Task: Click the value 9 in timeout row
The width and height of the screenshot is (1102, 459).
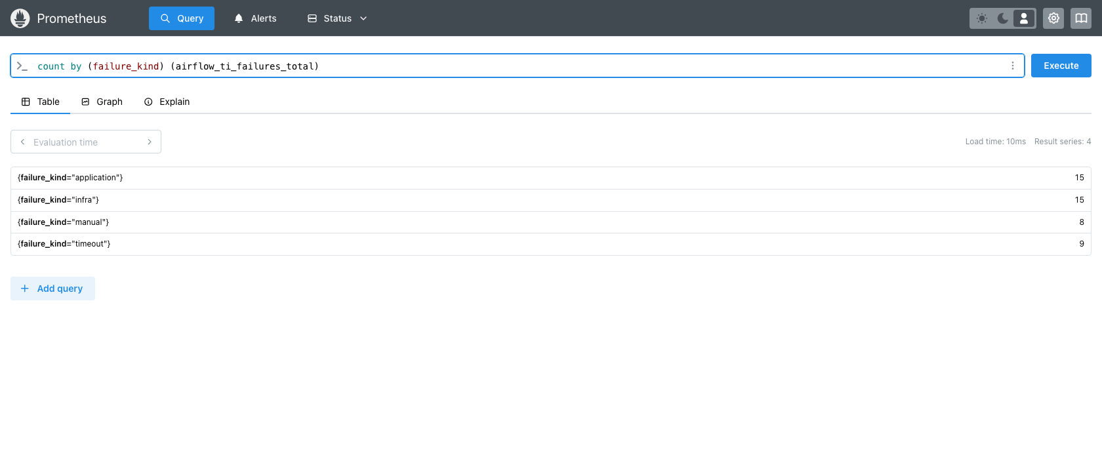Action: [x=1082, y=244]
